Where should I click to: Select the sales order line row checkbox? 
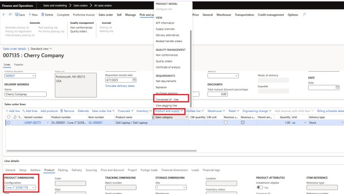(8, 123)
